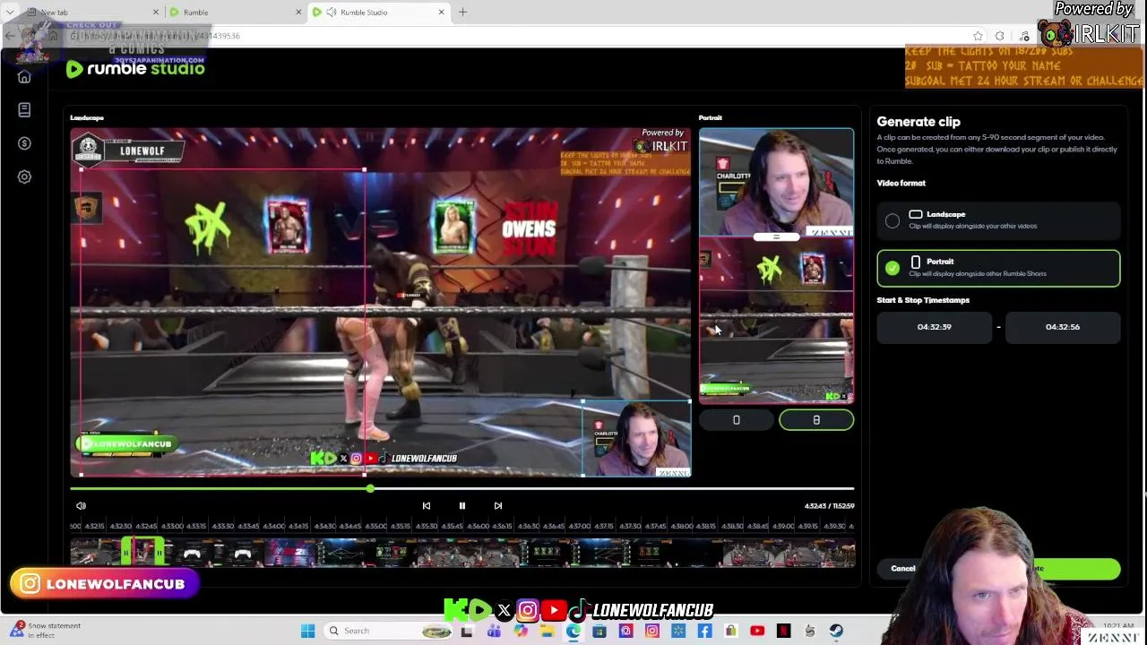Open Microsoft Edge from the taskbar
The image size is (1147, 645).
pyautogui.click(x=573, y=631)
